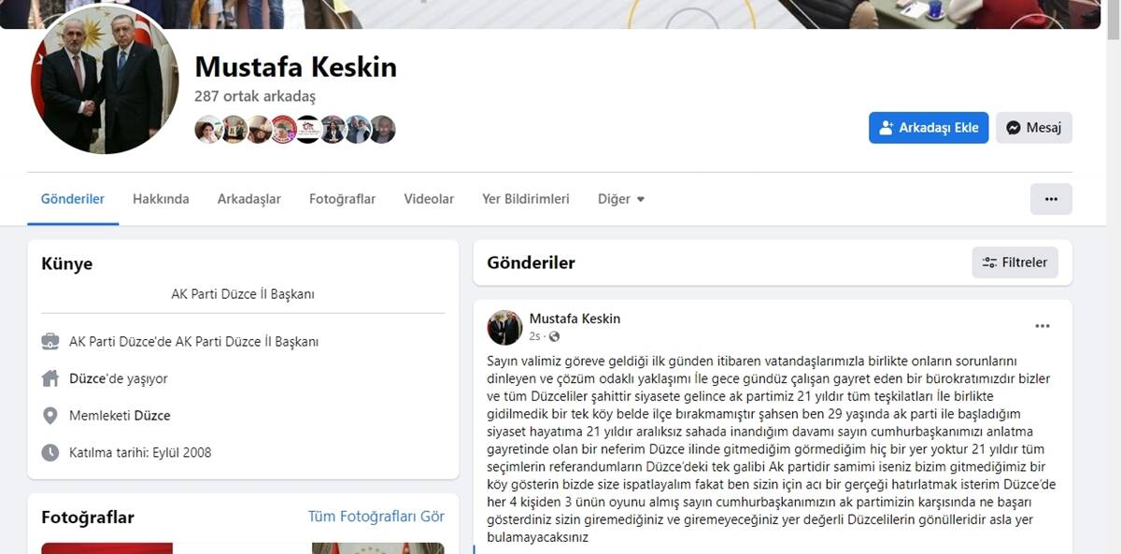Click the first mutual friend avatar
Viewport: 1121px width, 554px height.
(x=206, y=130)
